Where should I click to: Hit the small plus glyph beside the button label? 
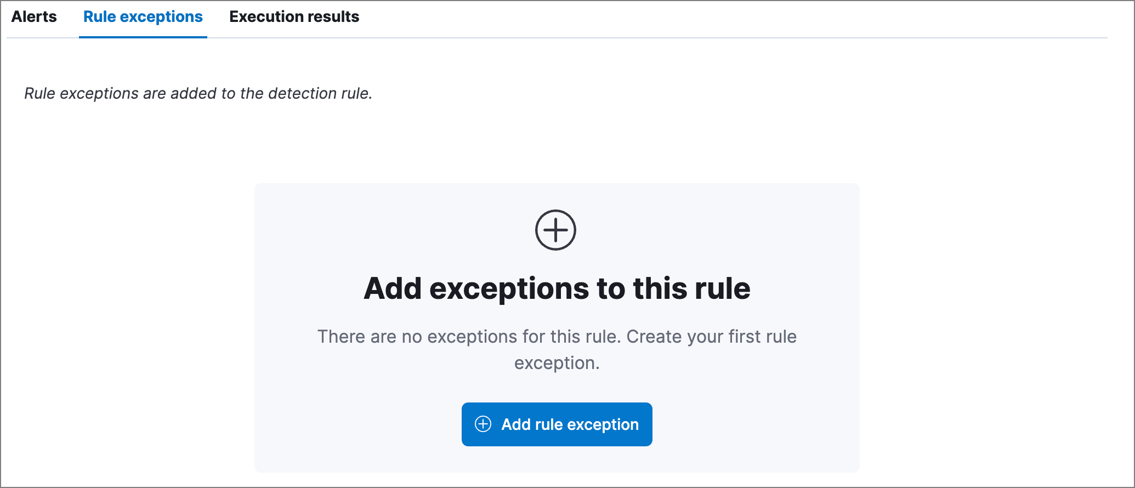(483, 424)
